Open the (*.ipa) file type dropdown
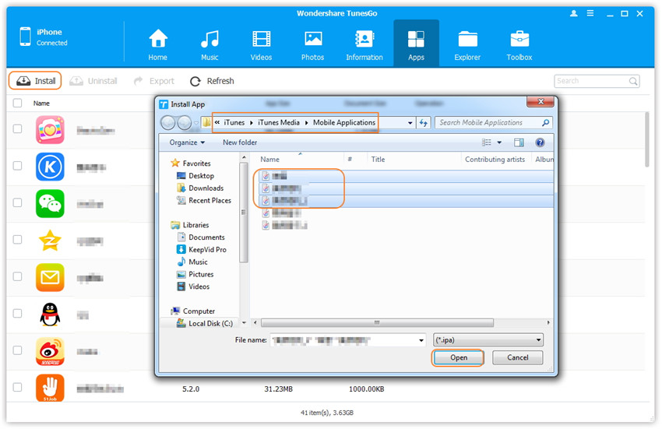 pos(488,340)
